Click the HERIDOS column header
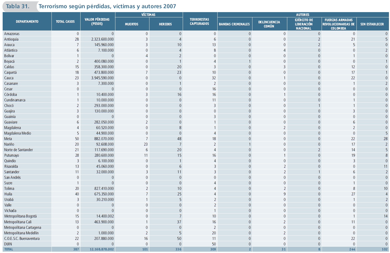The width and height of the screenshot is (390, 253). 165,24
